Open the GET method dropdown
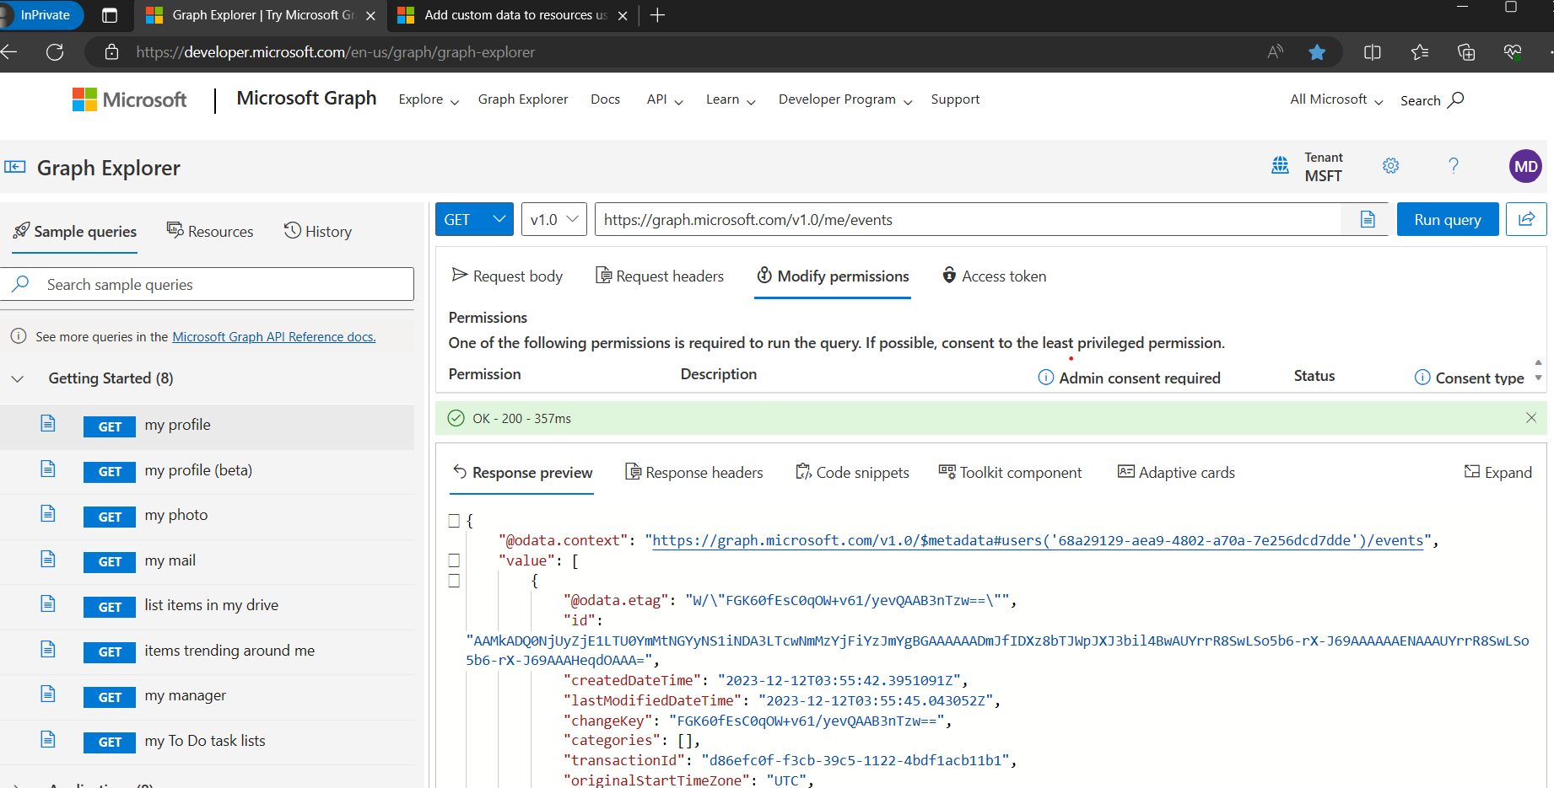Image resolution: width=1554 pixels, height=788 pixels. tap(474, 220)
